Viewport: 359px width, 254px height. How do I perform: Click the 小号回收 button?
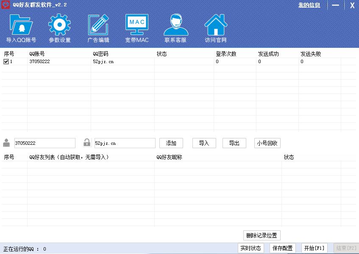(x=267, y=143)
